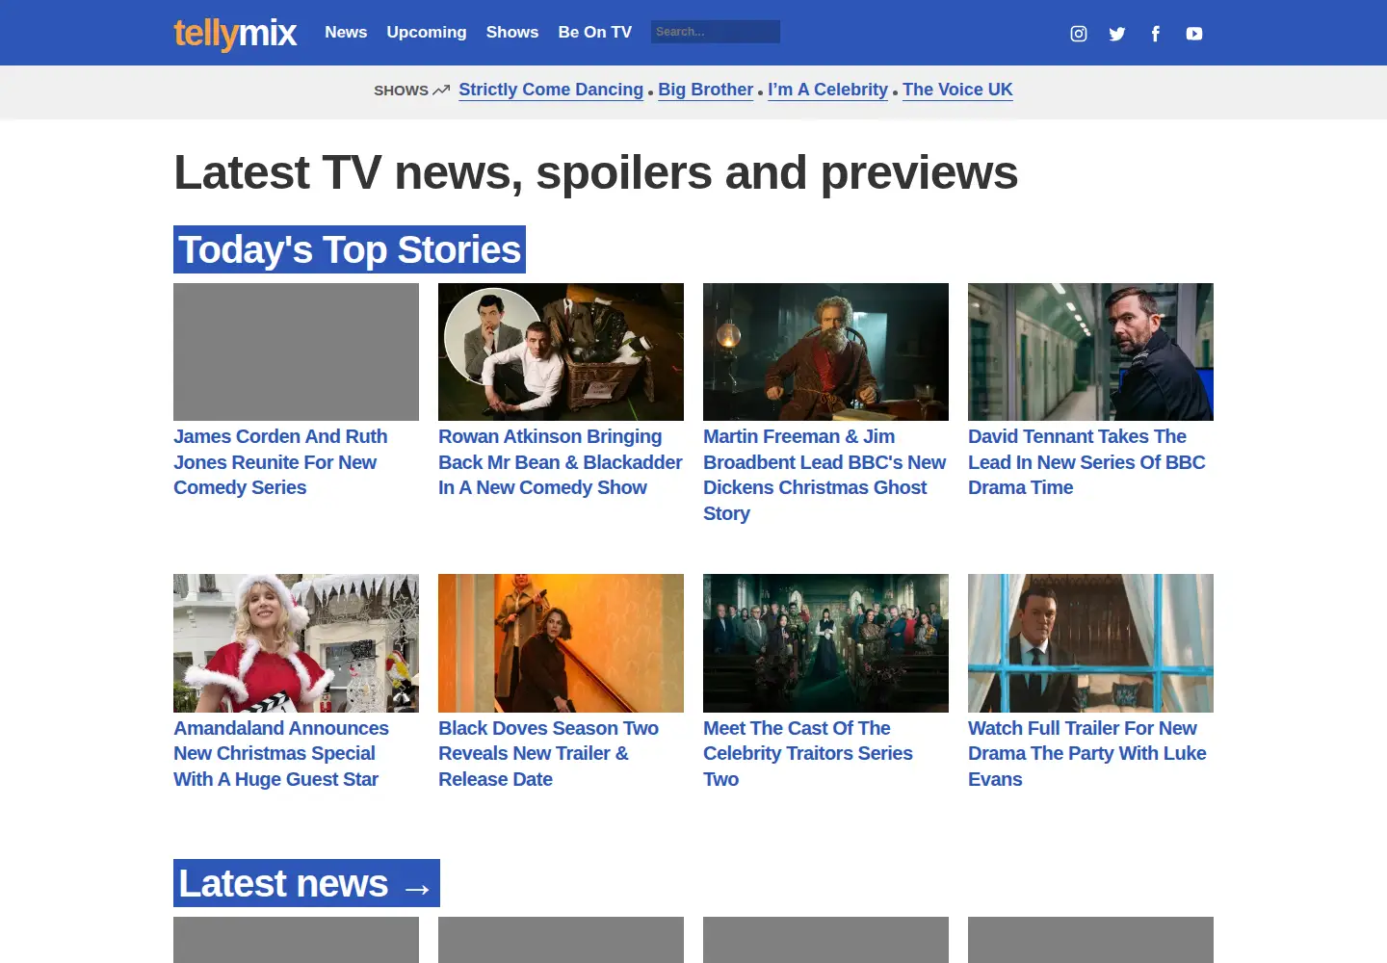This screenshot has height=963, width=1387.
Task: Open the tellymix YouTube channel
Action: (x=1194, y=34)
